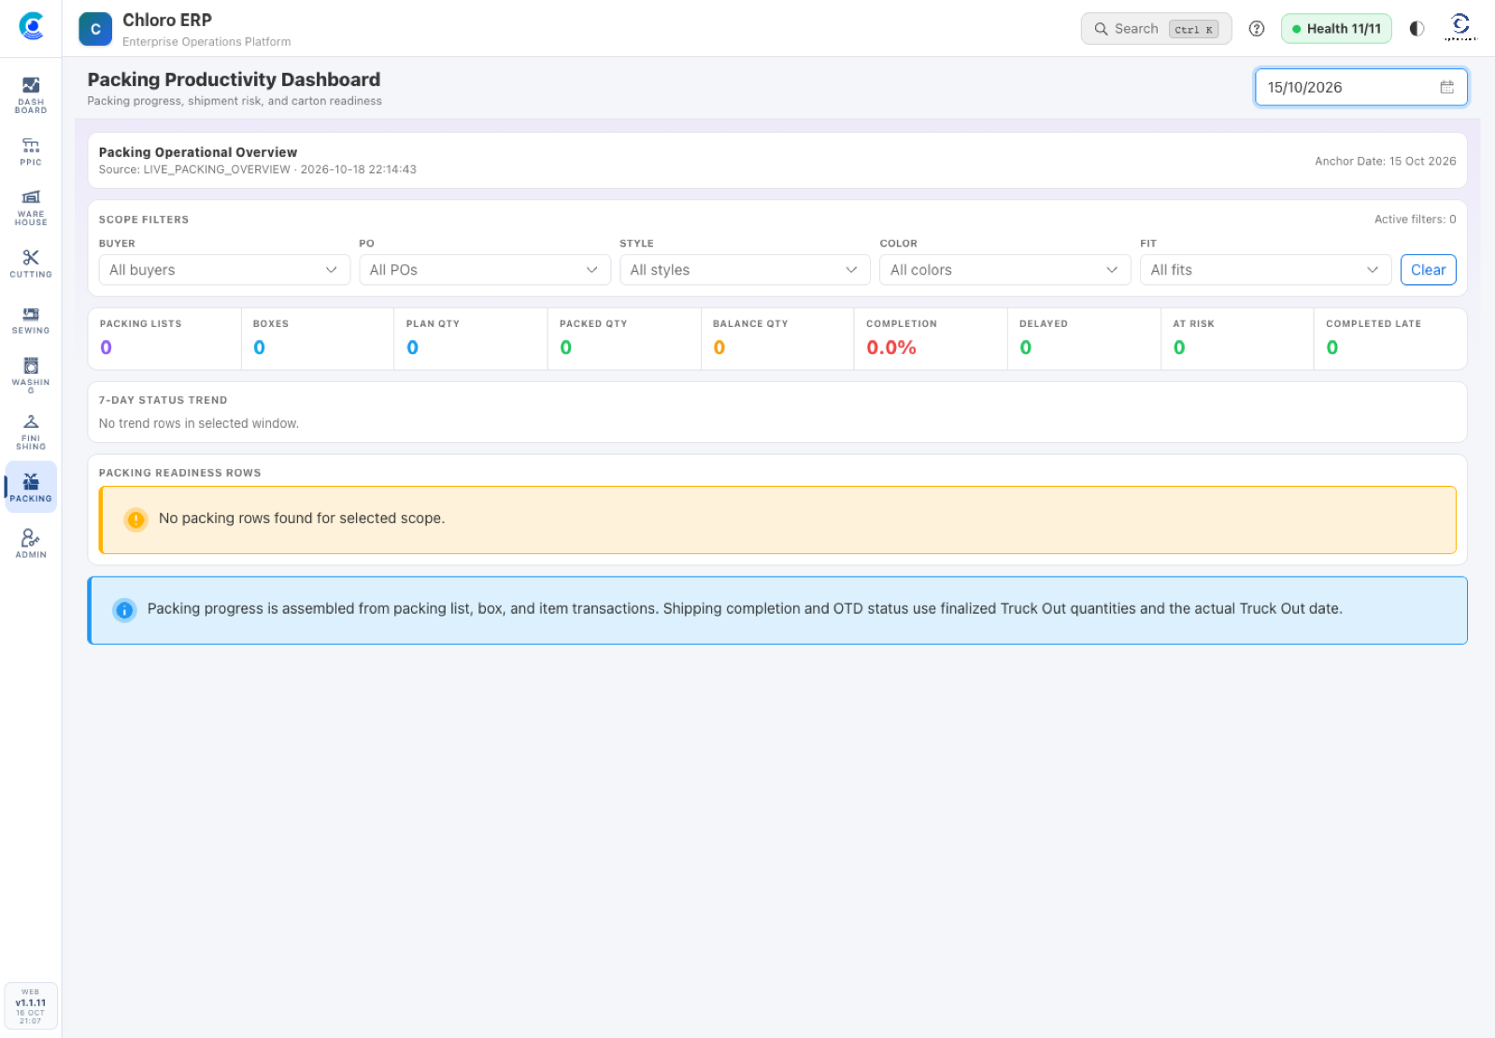Open the Cutting module scissors icon

tap(31, 257)
